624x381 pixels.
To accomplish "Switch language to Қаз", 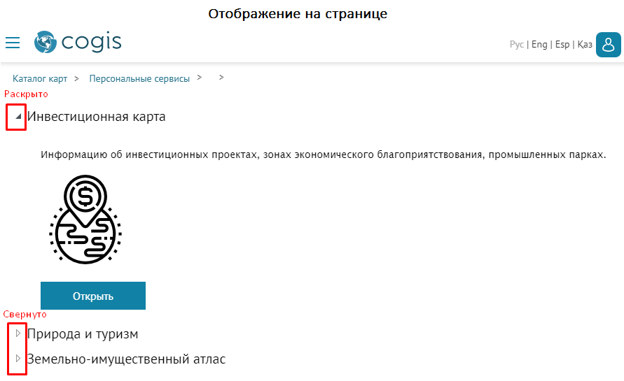I will pyautogui.click(x=585, y=45).
